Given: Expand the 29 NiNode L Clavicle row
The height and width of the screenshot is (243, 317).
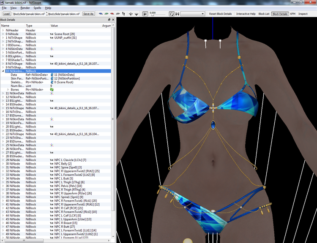Looking at the screenshot, I should [x=3, y=160].
